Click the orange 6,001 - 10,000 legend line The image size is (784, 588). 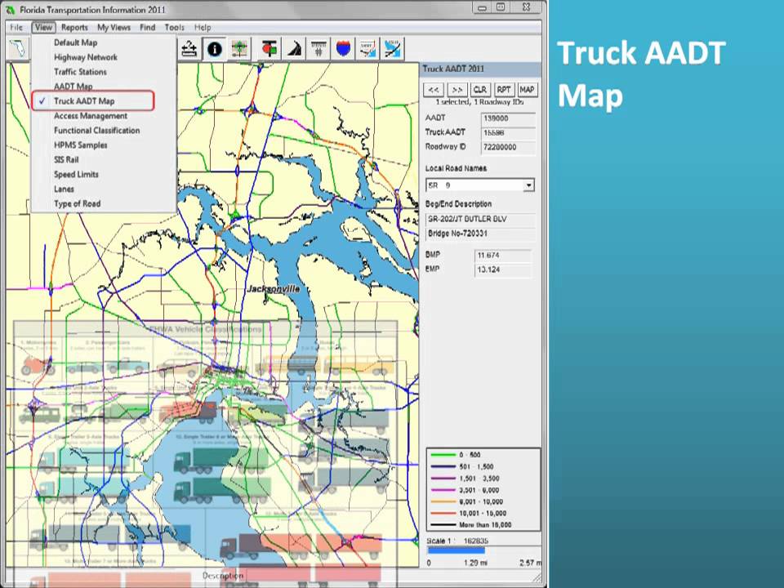coord(443,501)
